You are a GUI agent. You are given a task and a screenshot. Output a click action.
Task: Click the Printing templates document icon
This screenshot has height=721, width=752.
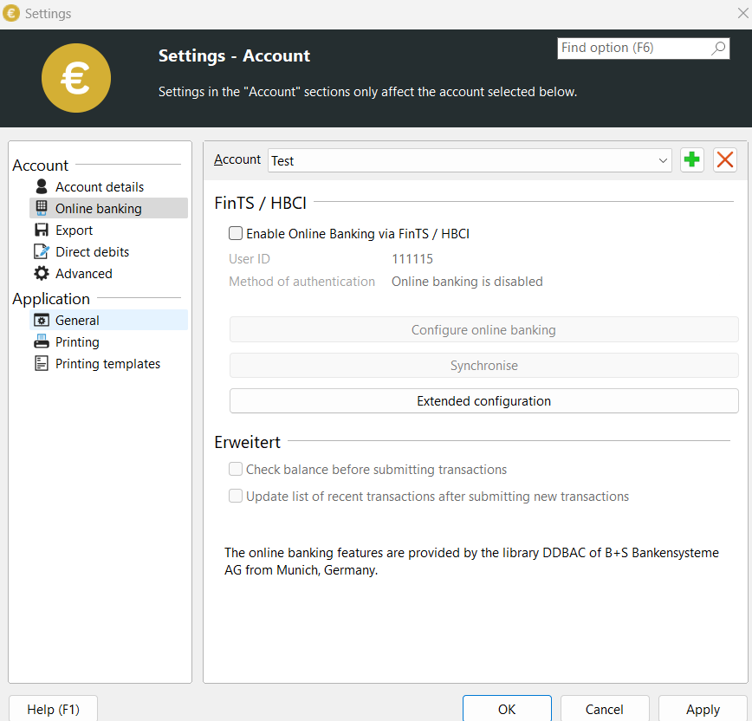tap(42, 363)
